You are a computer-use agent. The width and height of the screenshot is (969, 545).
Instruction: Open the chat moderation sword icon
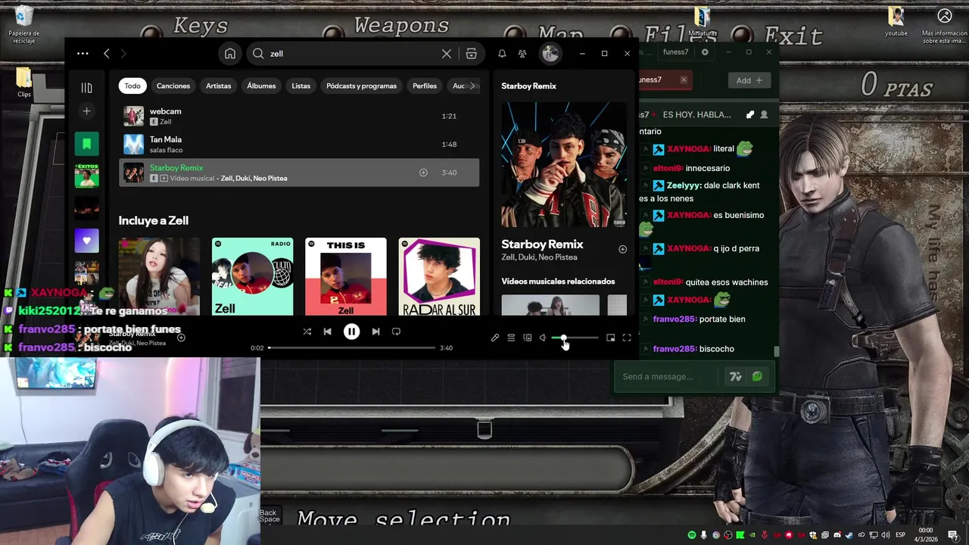(x=750, y=114)
